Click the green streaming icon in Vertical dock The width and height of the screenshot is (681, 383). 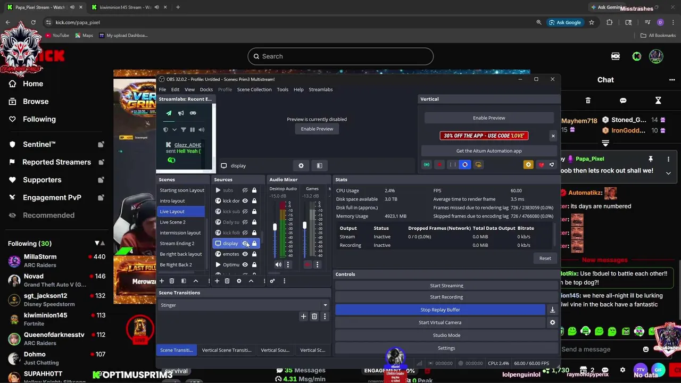coord(427,165)
